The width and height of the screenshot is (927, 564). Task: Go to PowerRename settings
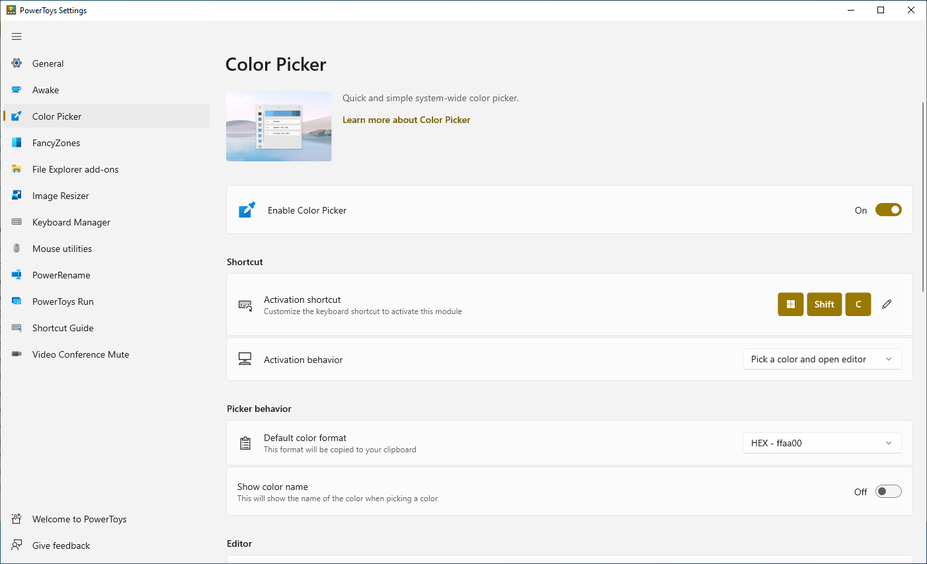tap(106, 275)
